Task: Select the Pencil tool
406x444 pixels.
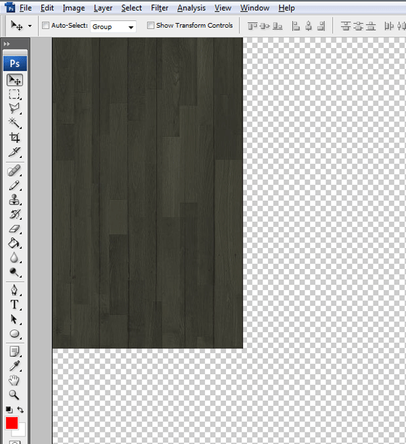Action: pos(14,186)
